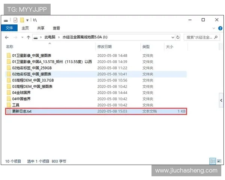Screen dimensions: 225x180
Task: Click the date 2020-05-08 15:03
Action: (112, 111)
